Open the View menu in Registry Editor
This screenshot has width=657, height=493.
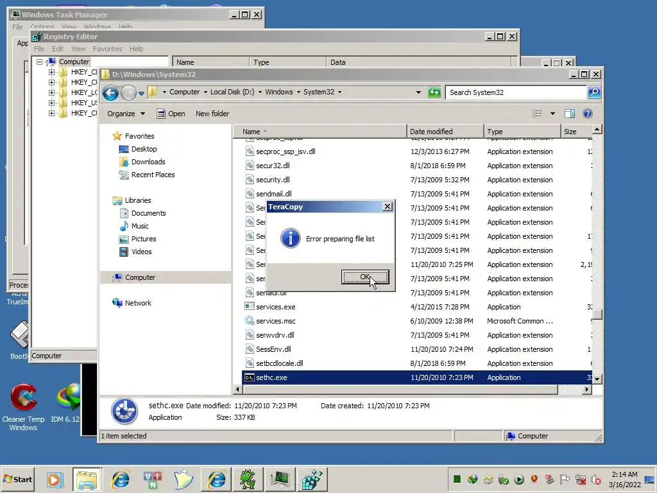pyautogui.click(x=78, y=49)
